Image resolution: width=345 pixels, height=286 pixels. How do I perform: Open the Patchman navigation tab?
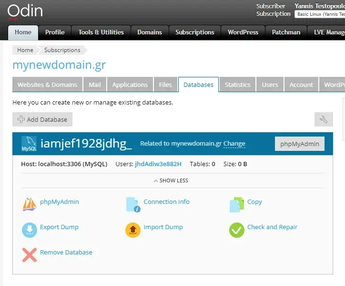pos(286,32)
